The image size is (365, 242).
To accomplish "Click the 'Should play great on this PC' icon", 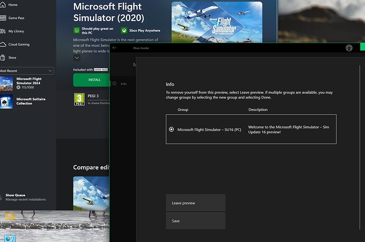I will pyautogui.click(x=77, y=31).
